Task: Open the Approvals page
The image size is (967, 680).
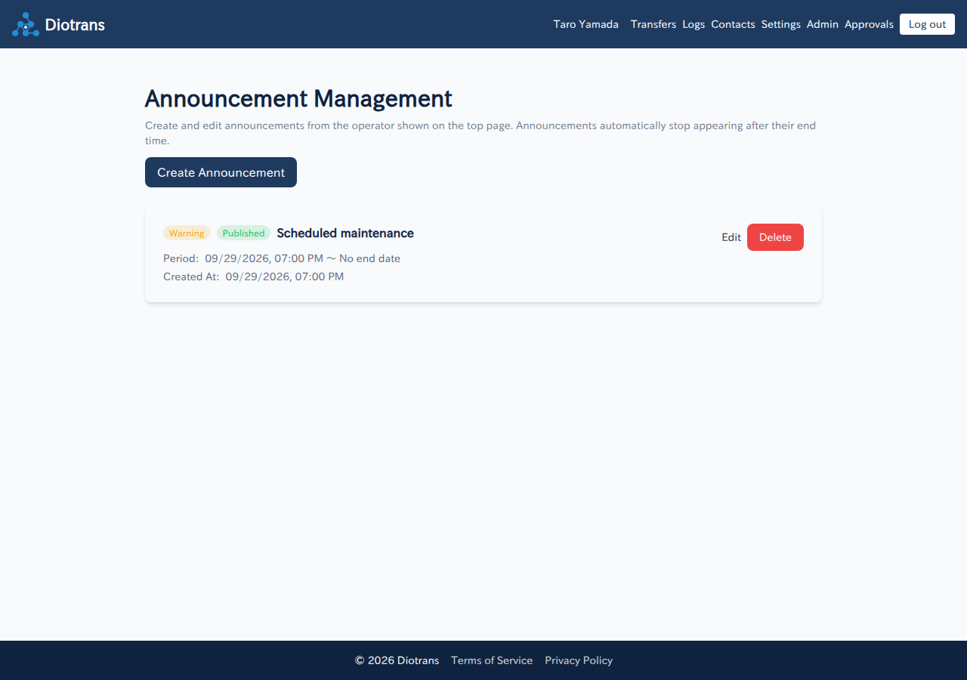Action: [869, 24]
